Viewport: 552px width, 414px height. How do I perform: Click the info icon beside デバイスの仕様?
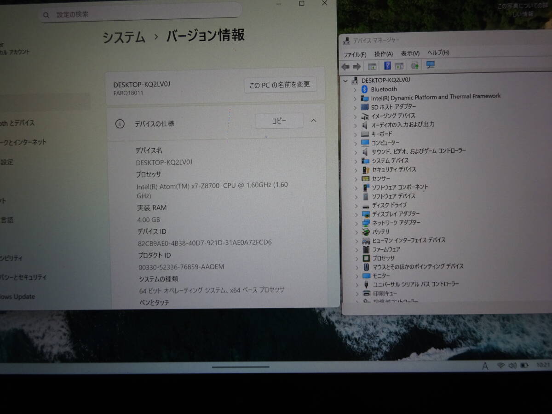(x=120, y=124)
